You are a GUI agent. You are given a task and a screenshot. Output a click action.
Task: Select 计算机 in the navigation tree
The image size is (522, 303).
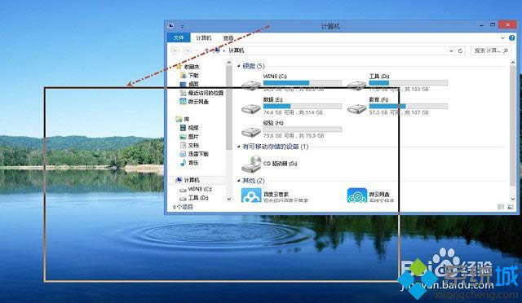[188, 180]
